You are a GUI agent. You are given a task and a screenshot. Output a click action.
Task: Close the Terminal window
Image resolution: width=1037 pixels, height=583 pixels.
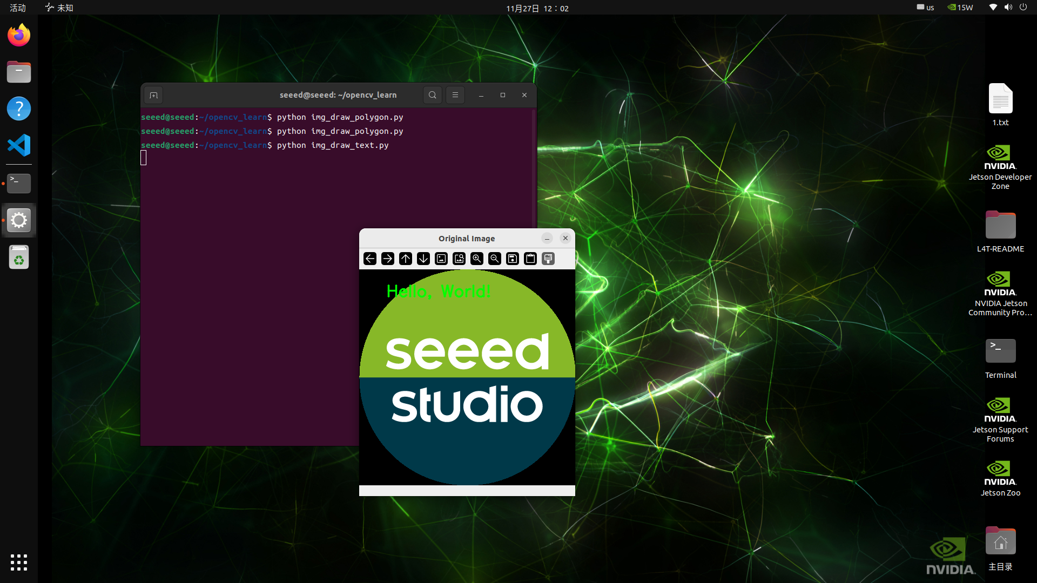[524, 95]
